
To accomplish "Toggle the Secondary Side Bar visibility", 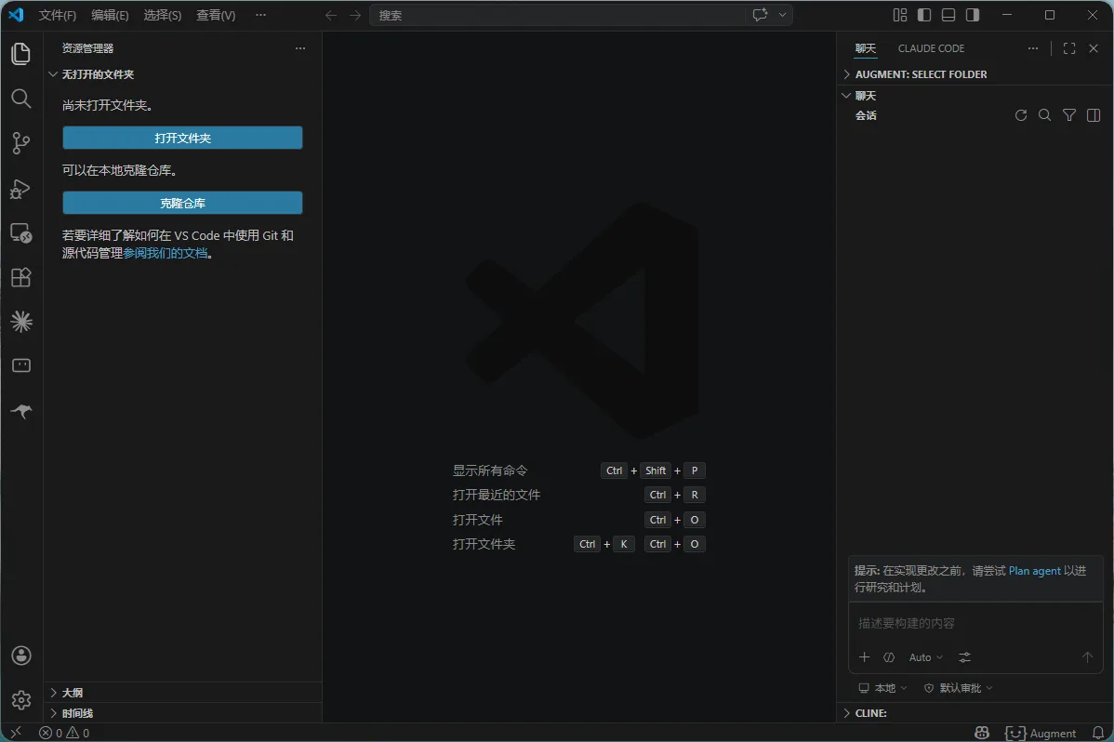I will coord(973,15).
